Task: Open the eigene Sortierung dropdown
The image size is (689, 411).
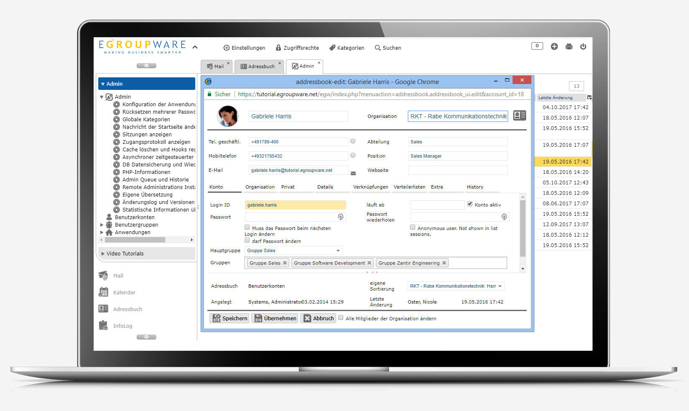Action: coord(501,286)
